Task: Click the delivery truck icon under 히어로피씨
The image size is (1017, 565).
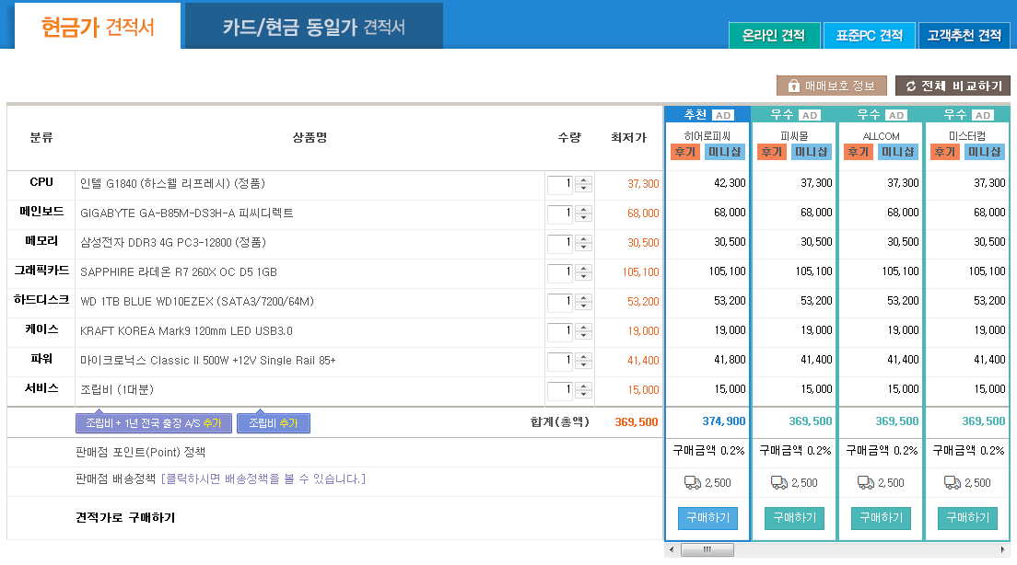Action: (693, 482)
